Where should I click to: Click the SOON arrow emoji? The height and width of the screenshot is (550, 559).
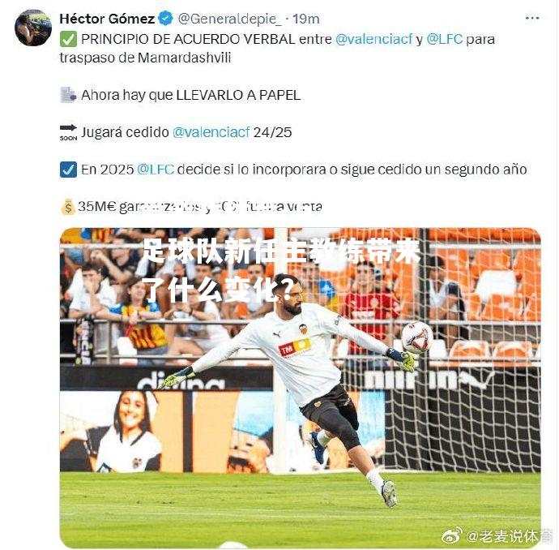coord(68,132)
